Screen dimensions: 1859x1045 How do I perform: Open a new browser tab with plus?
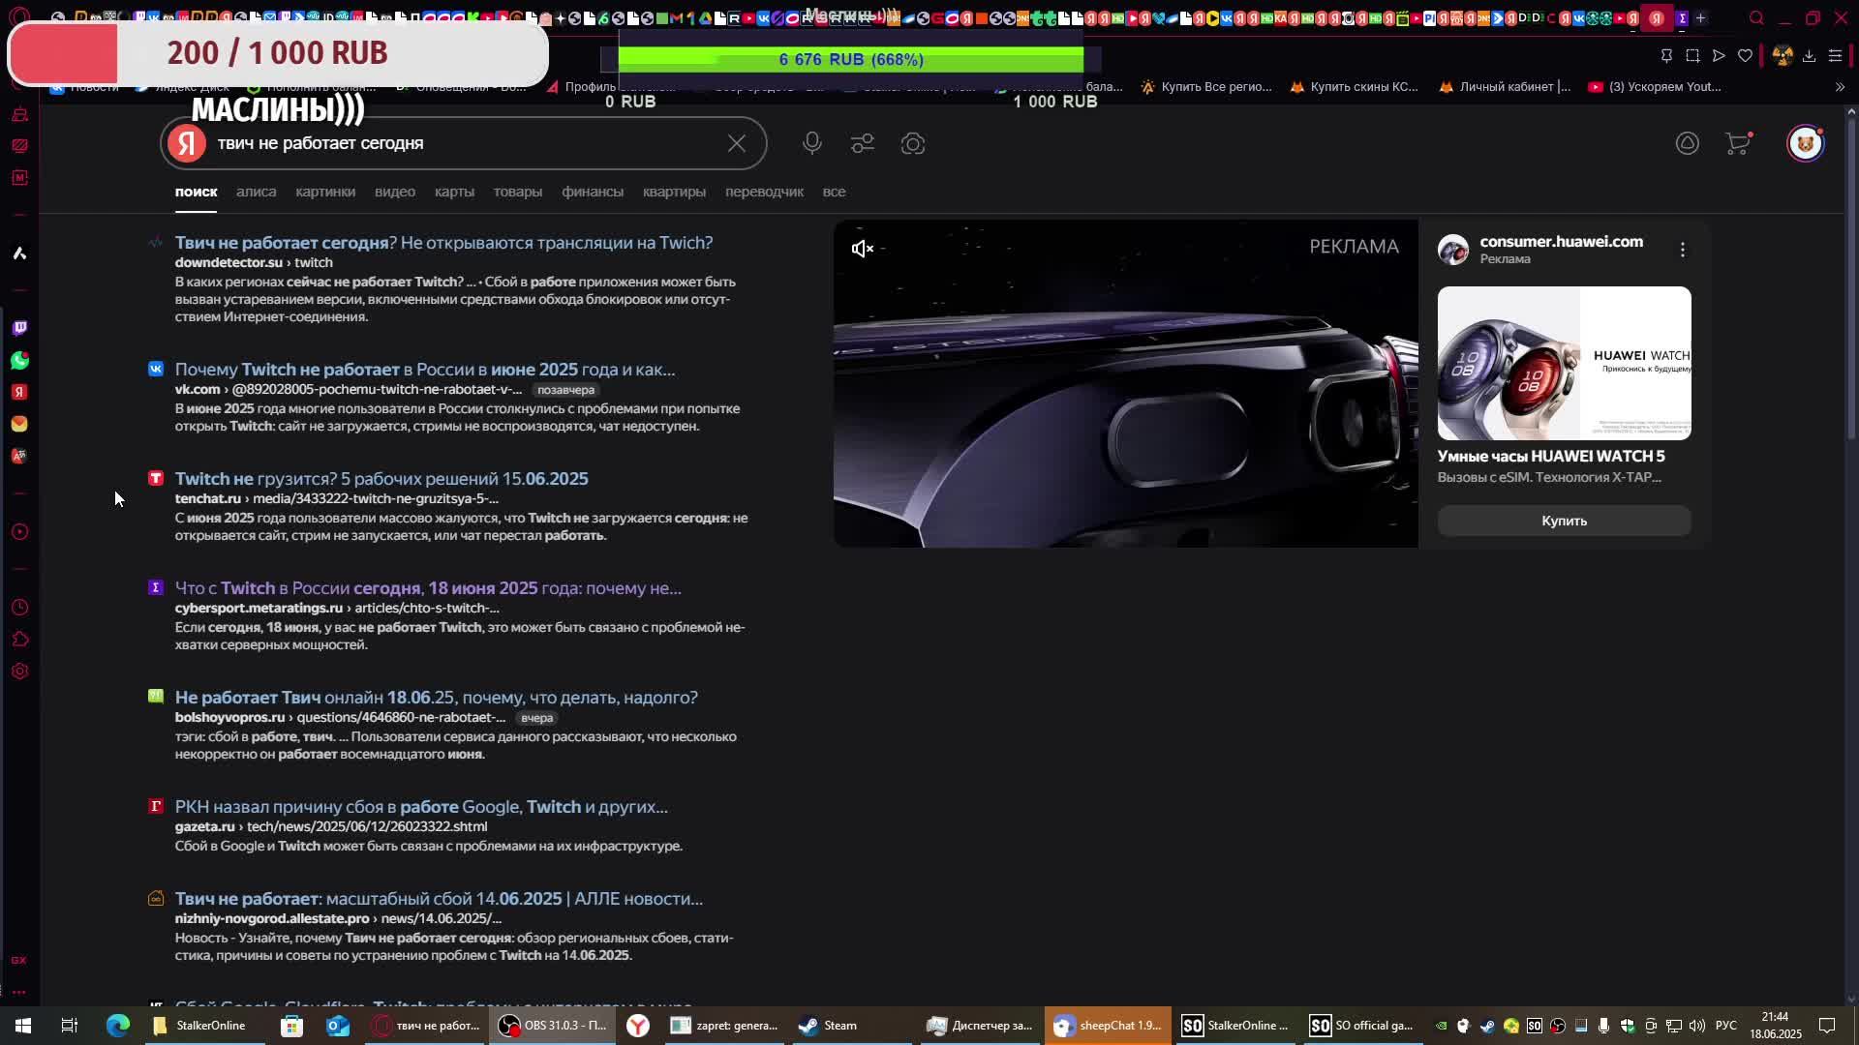pos(1700,17)
